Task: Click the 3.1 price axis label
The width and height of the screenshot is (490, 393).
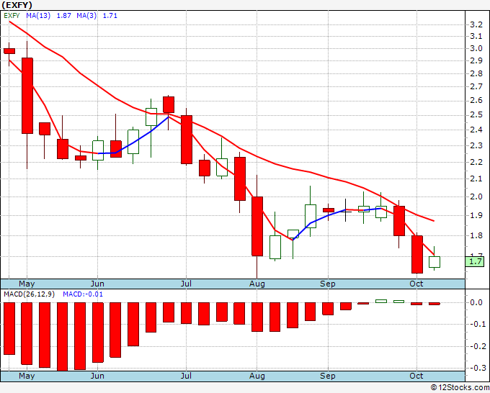Action: (476, 36)
